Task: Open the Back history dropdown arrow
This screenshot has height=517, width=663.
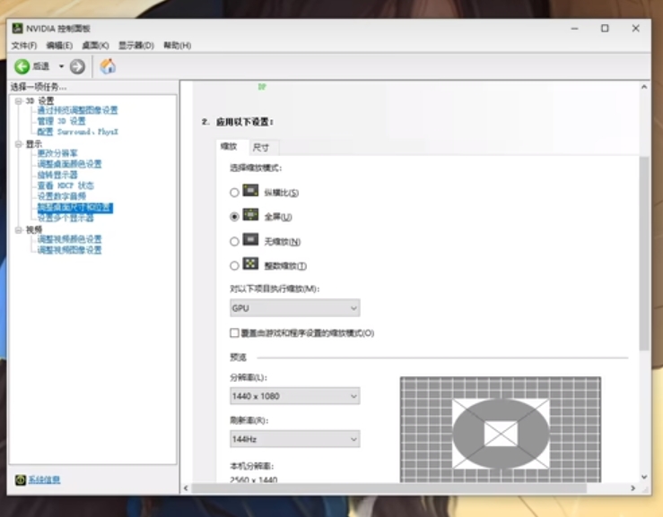Action: (x=61, y=66)
